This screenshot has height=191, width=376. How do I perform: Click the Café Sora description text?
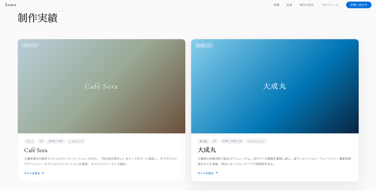click(101, 161)
